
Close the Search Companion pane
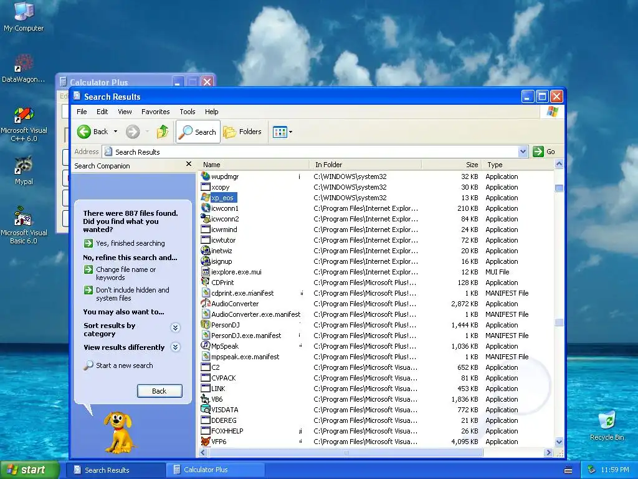pyautogui.click(x=188, y=164)
